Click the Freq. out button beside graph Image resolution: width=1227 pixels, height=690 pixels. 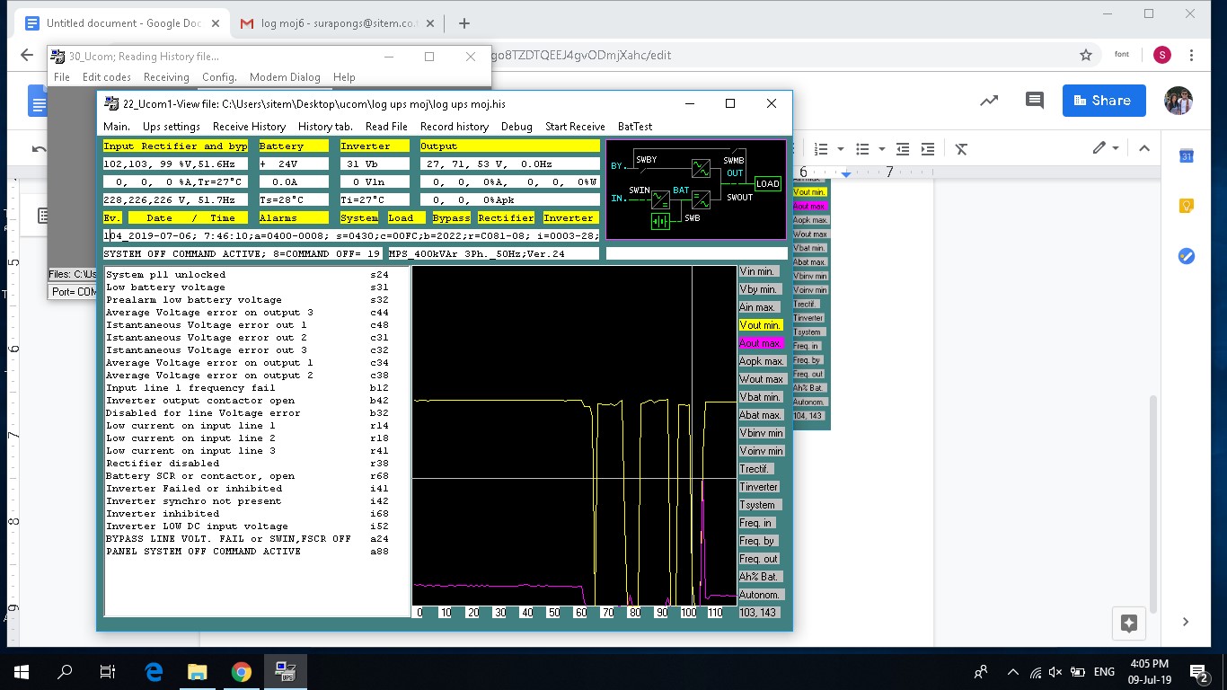click(760, 559)
